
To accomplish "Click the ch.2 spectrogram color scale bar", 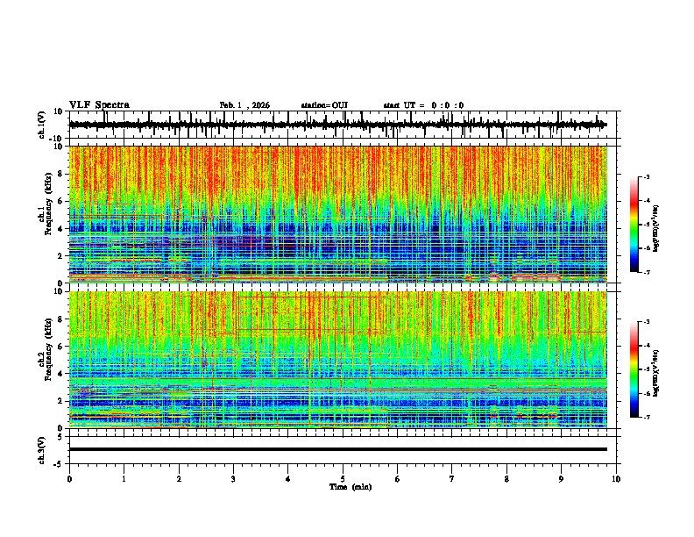I will coord(634,369).
